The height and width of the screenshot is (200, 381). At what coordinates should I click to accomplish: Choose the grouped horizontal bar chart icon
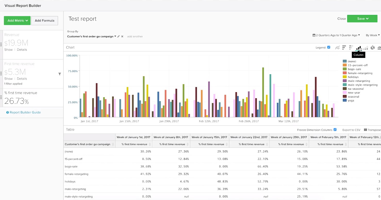coord(351,47)
